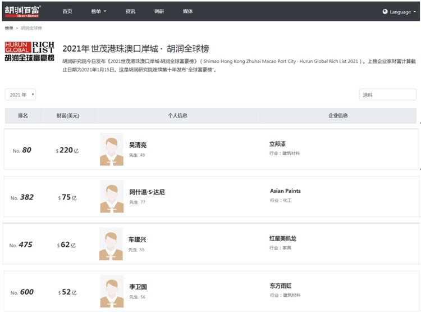Click 先生 56 under 李卫国
421x312 pixels.
click(x=137, y=297)
